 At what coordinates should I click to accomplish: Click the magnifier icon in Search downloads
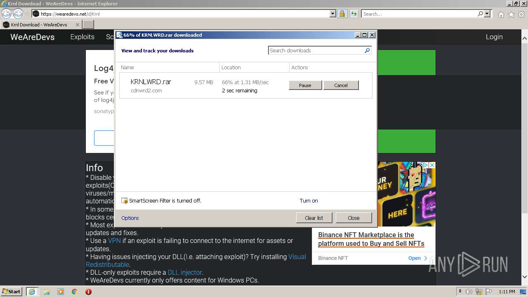[367, 50]
